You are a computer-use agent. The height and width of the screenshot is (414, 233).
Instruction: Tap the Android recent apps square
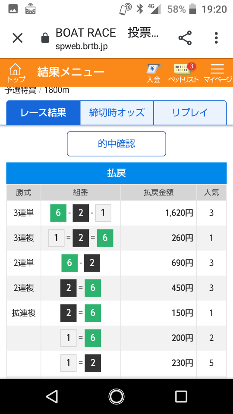pyautogui.click(x=181, y=396)
